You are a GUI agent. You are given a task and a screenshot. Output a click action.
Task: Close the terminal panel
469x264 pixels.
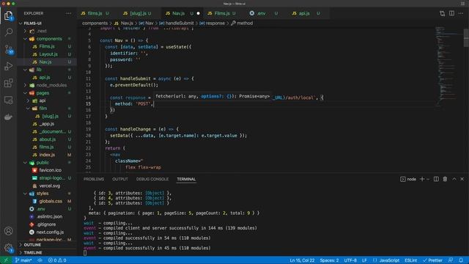point(462,179)
